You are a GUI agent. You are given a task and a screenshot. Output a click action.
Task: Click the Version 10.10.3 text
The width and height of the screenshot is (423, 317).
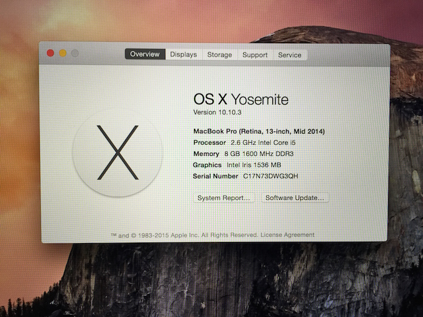pyautogui.click(x=217, y=112)
